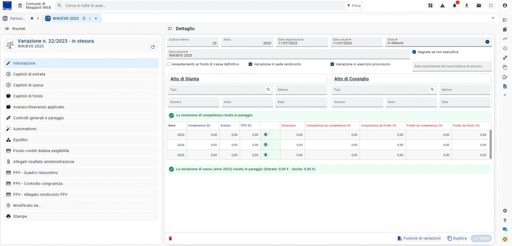Toggle Variazione in sede rendiconto checkbox
The image size is (512, 246).
[250, 64]
